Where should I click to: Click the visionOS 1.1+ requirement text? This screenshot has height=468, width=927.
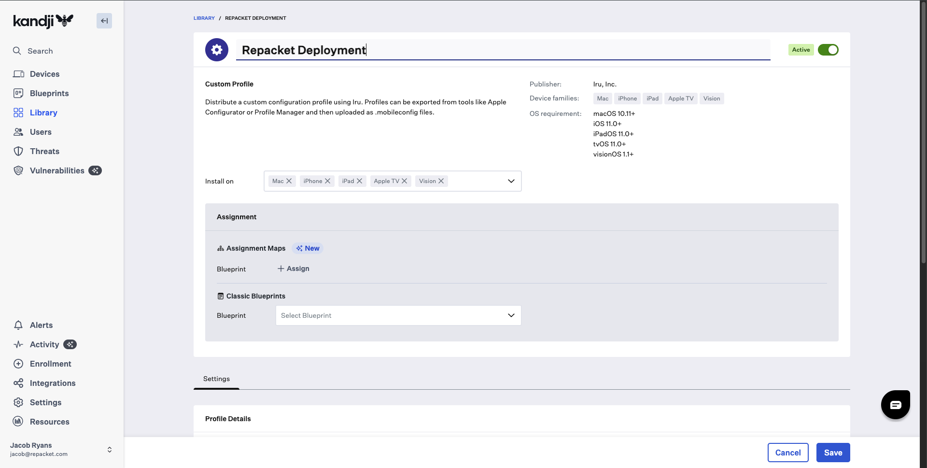(x=613, y=154)
